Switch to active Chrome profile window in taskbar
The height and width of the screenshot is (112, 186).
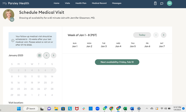point(118,108)
